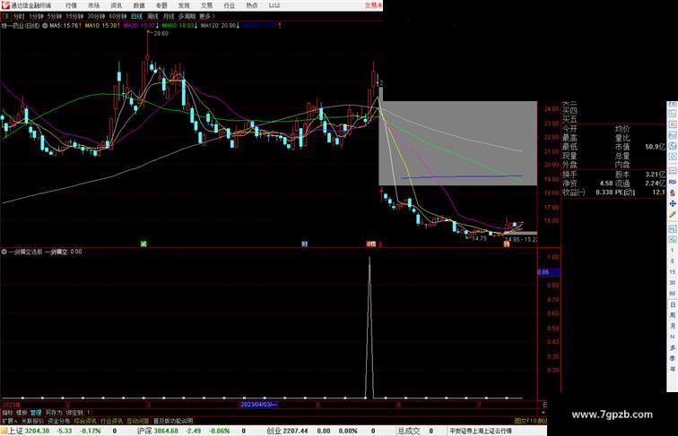The height and width of the screenshot is (436, 678).
Task: Click the round indicator settings icon beside 特一药业
Action: [x=45, y=26]
